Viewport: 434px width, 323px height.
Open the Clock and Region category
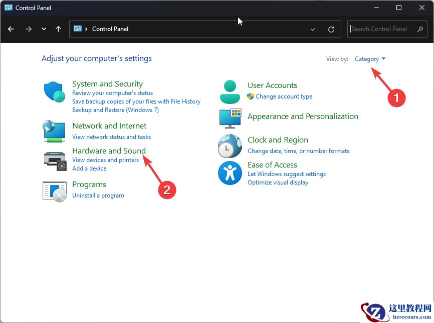(x=278, y=140)
